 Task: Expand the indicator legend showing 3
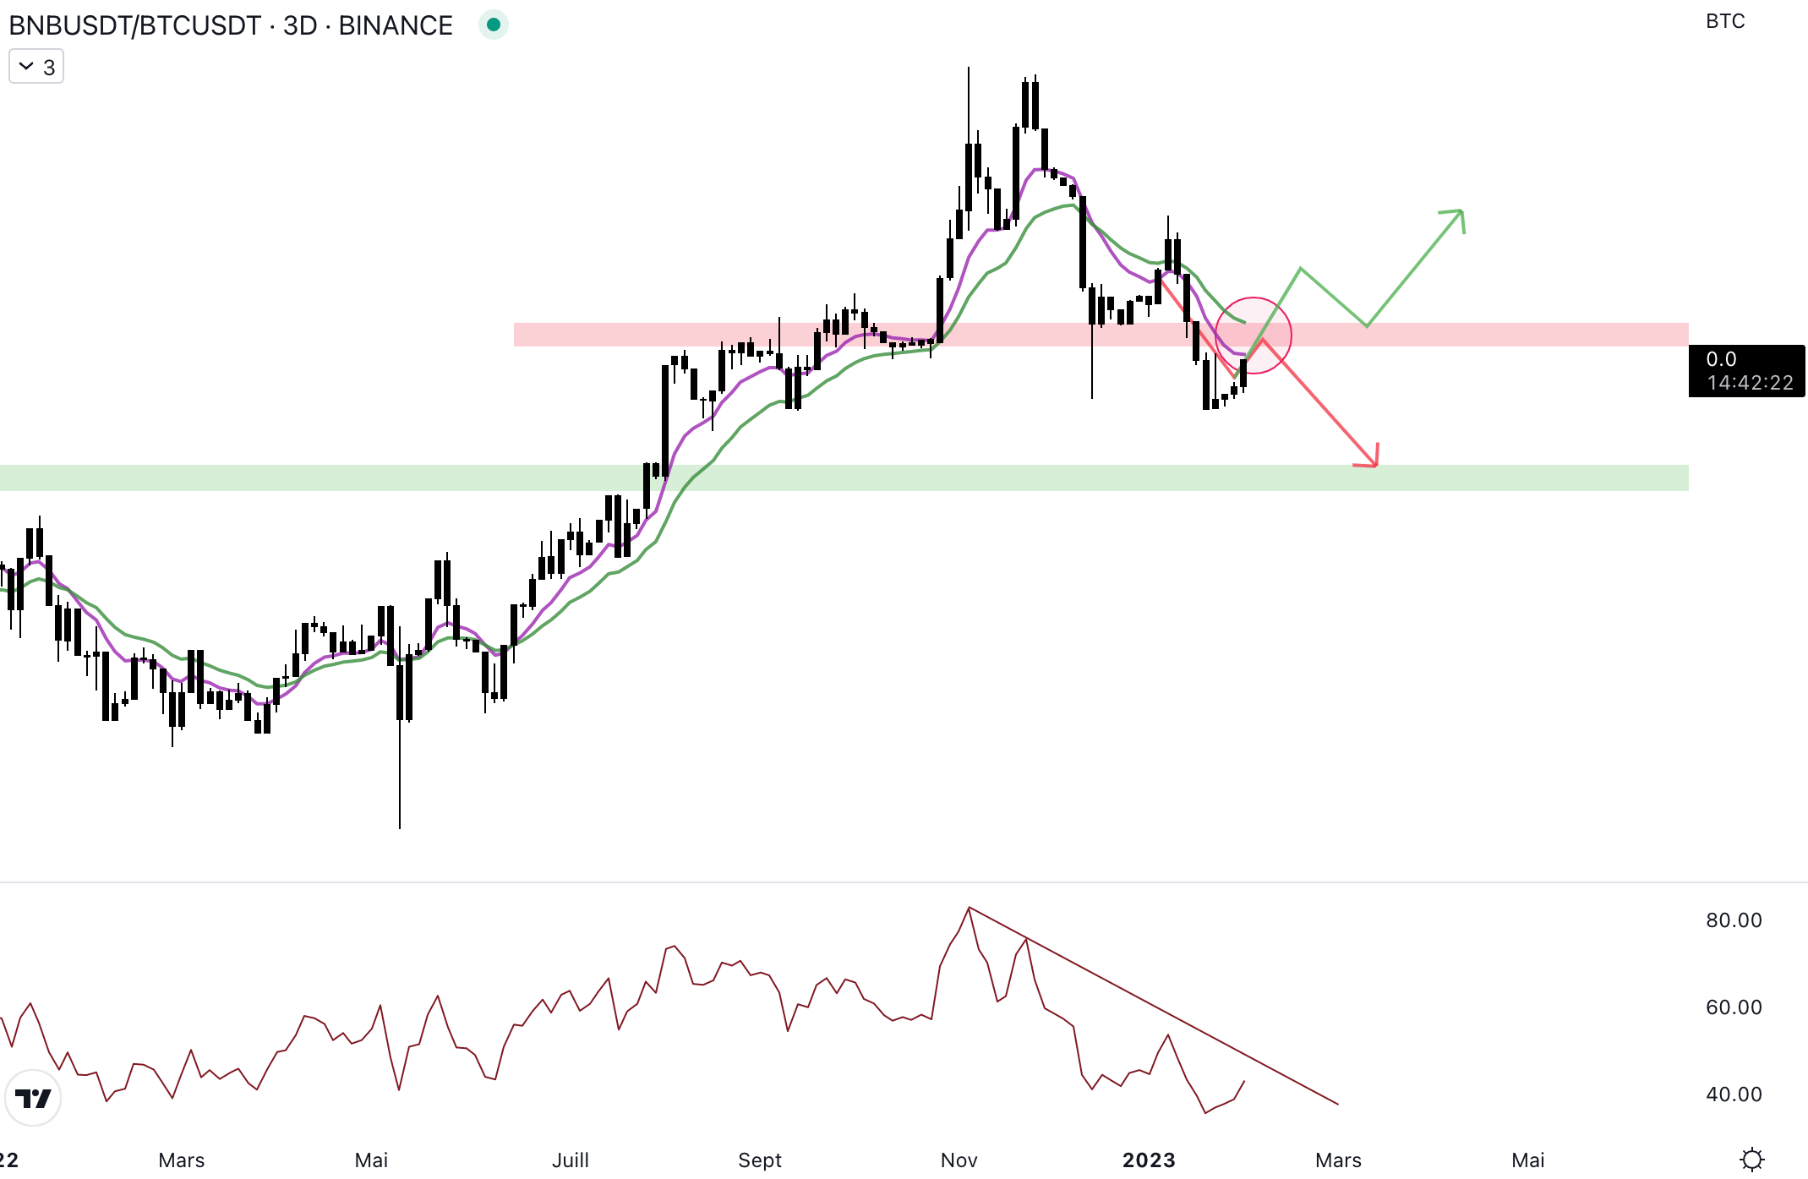coord(36,67)
